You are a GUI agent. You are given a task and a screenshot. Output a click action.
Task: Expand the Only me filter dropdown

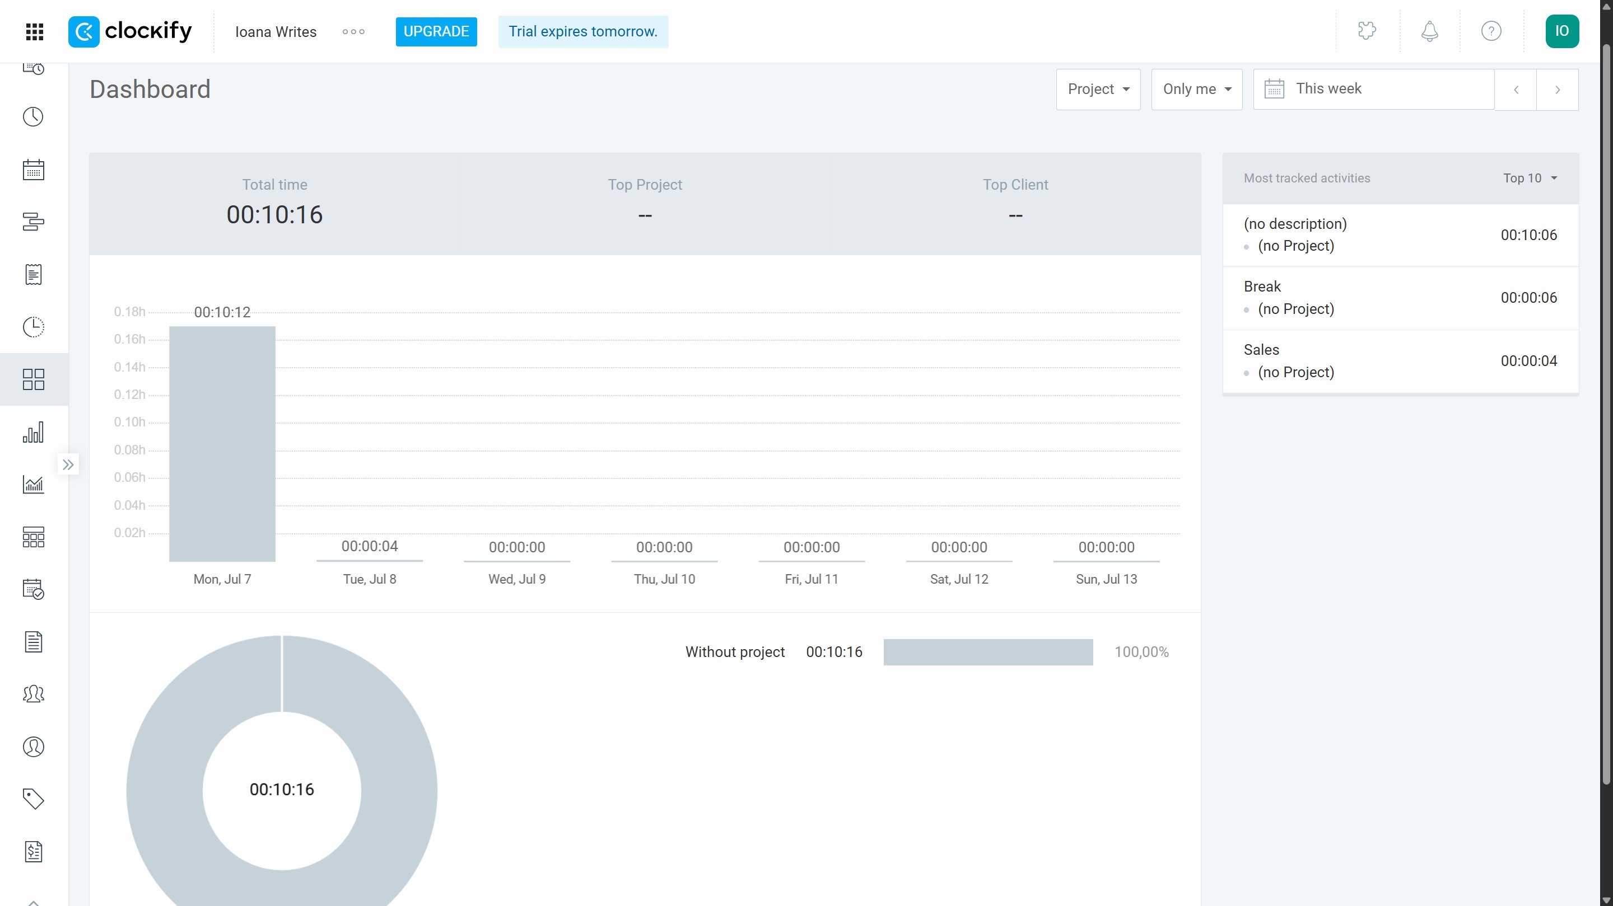tap(1196, 89)
